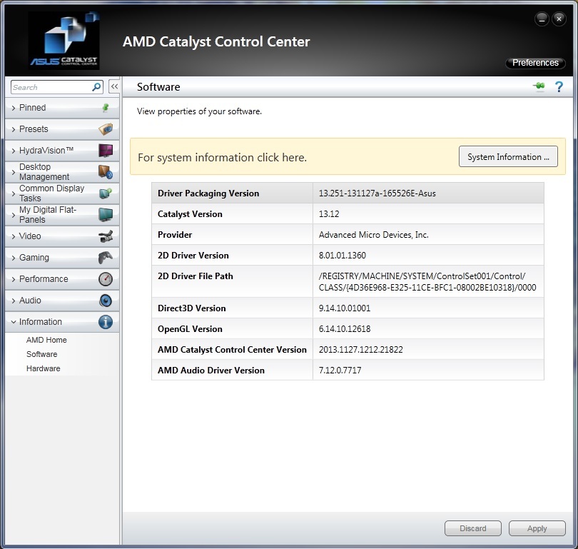Viewport: 578px width, 549px height.
Task: Click the 2D Driver File Path value
Action: (427, 282)
